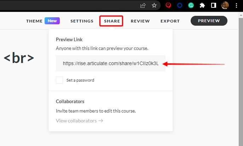Open the Grammarly extension

(x=191, y=6)
